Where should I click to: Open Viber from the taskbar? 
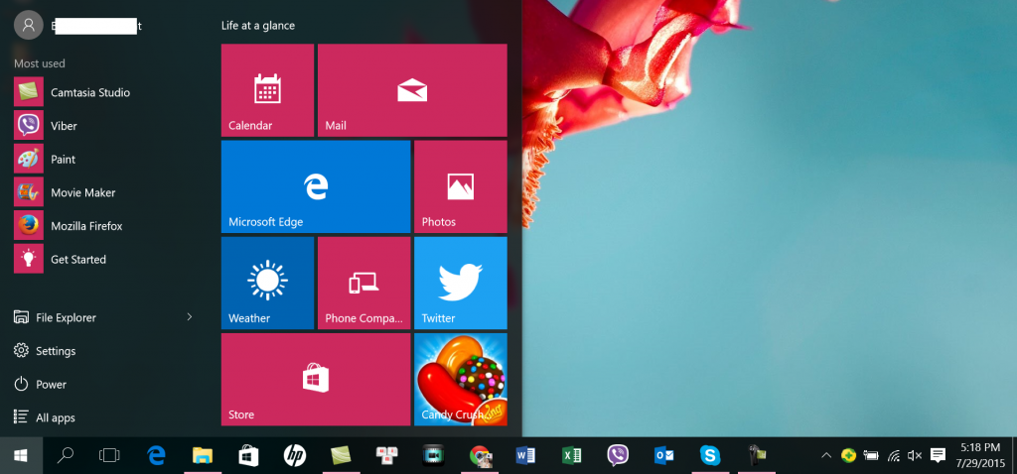click(618, 456)
